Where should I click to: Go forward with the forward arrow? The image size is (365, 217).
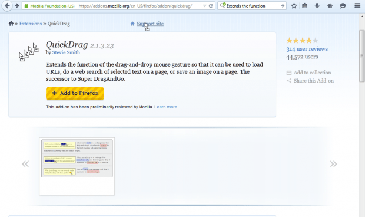click(16, 6)
